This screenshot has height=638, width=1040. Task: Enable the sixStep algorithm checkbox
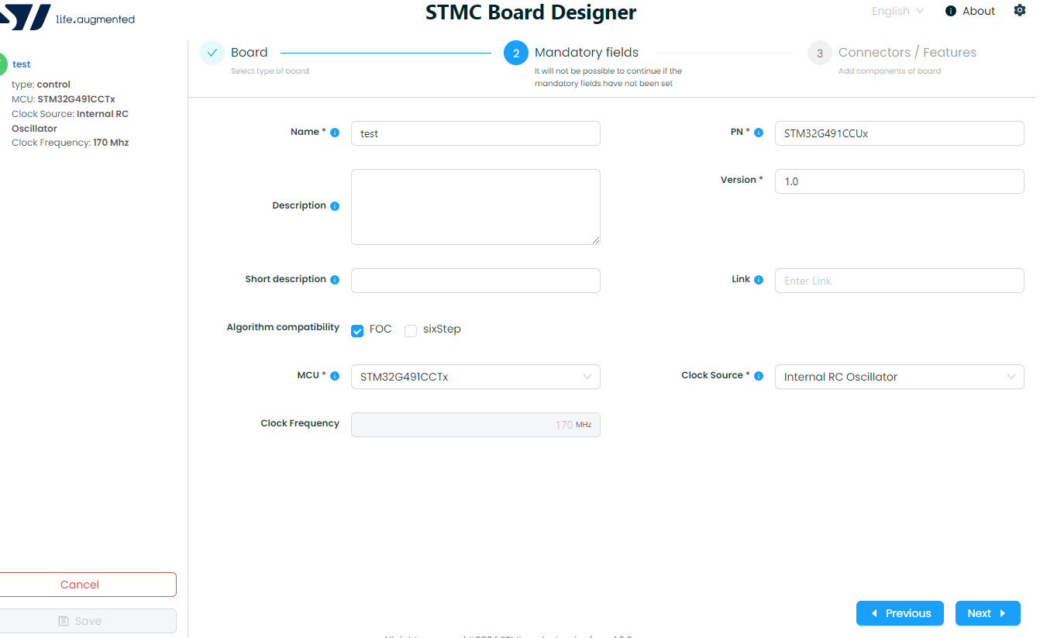point(410,330)
